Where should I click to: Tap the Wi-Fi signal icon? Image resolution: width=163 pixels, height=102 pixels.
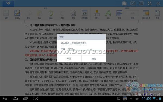point(154,98)
